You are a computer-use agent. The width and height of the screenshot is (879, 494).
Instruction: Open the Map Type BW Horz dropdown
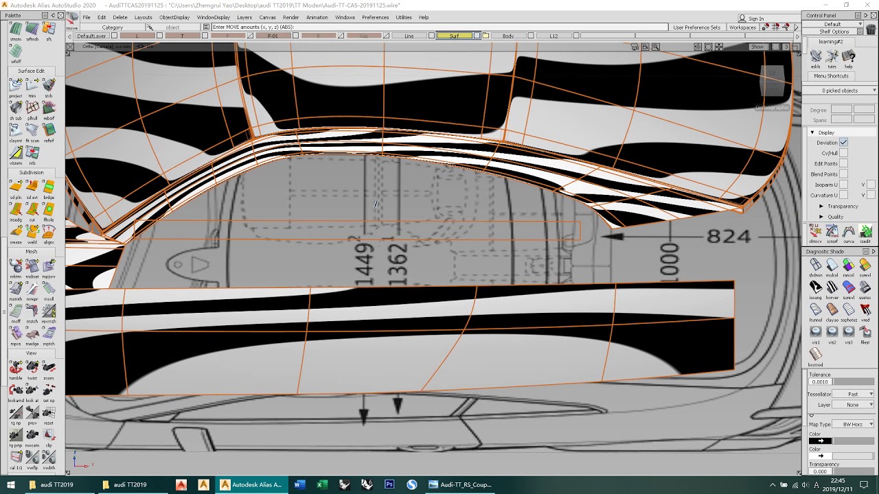coord(854,424)
